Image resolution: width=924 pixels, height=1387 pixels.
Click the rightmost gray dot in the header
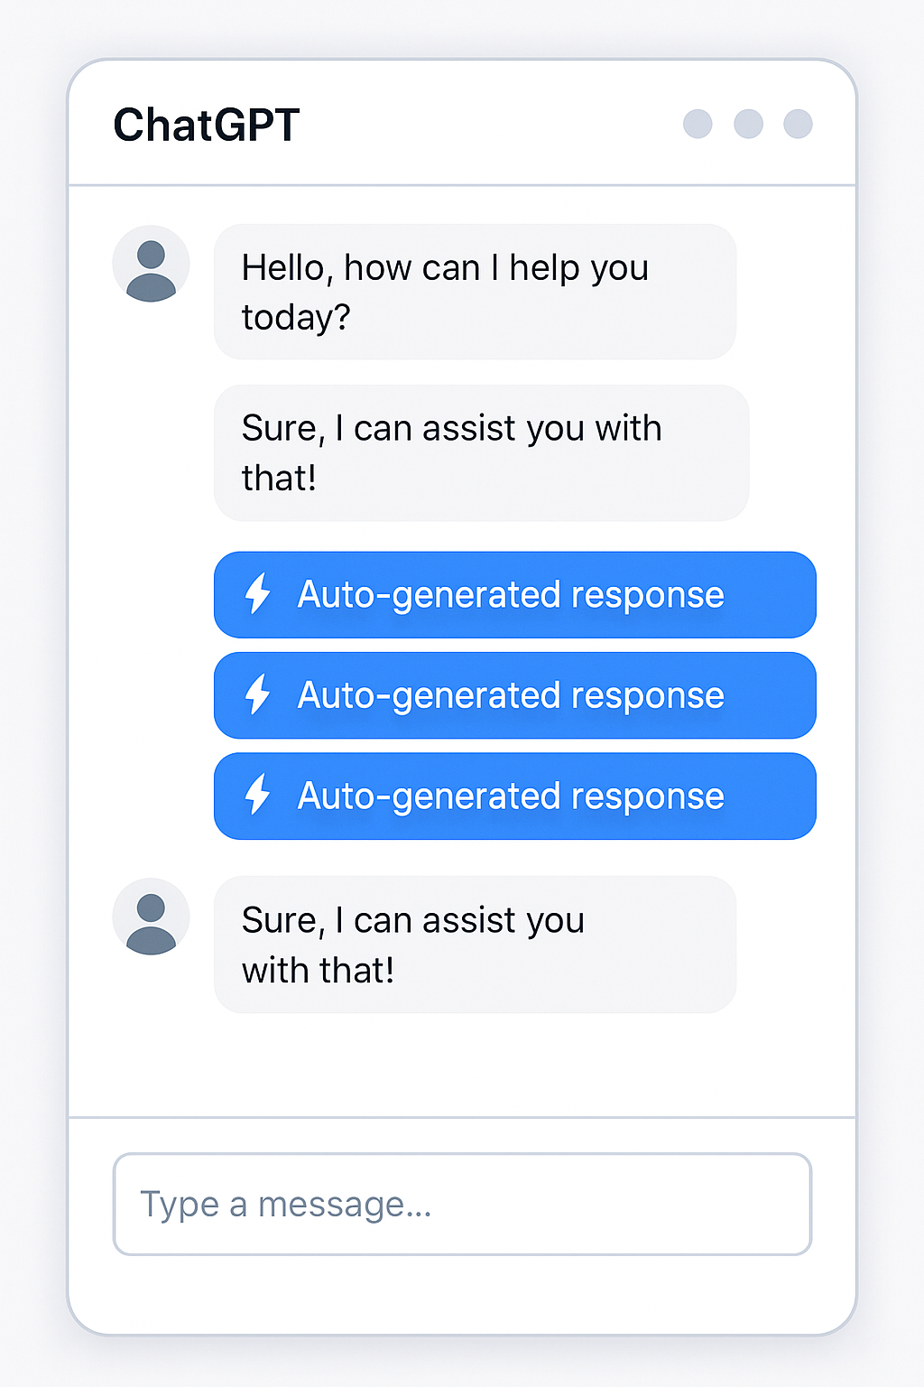pos(798,124)
